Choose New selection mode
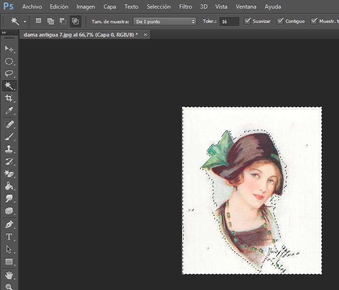This screenshot has height=290, width=339. click(x=39, y=21)
